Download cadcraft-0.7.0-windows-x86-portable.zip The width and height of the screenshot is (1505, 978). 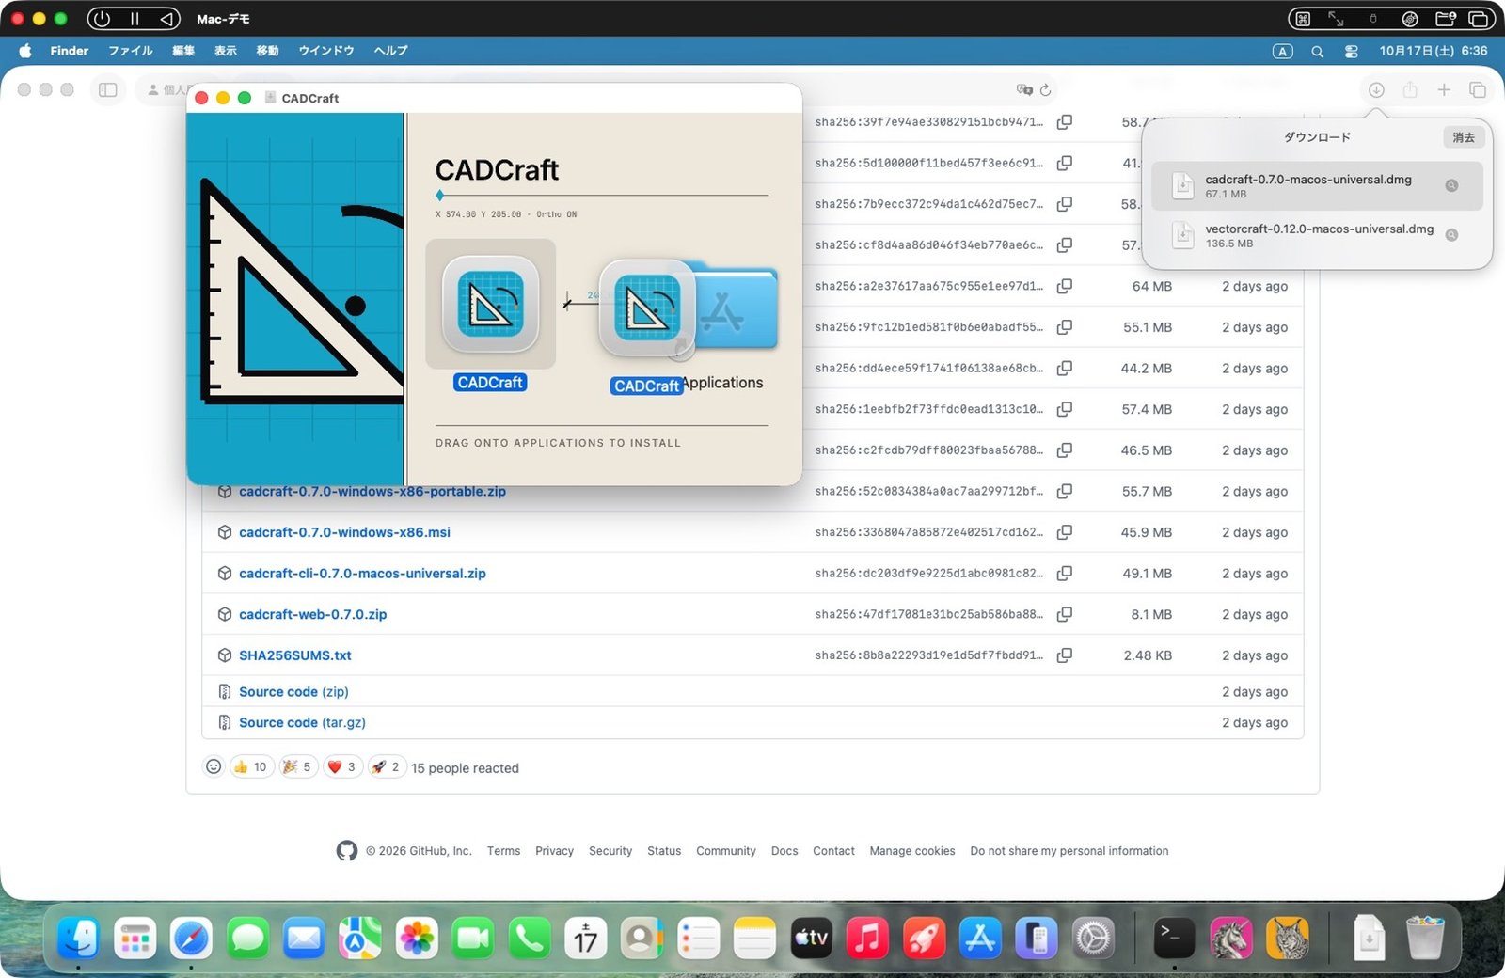coord(372,492)
